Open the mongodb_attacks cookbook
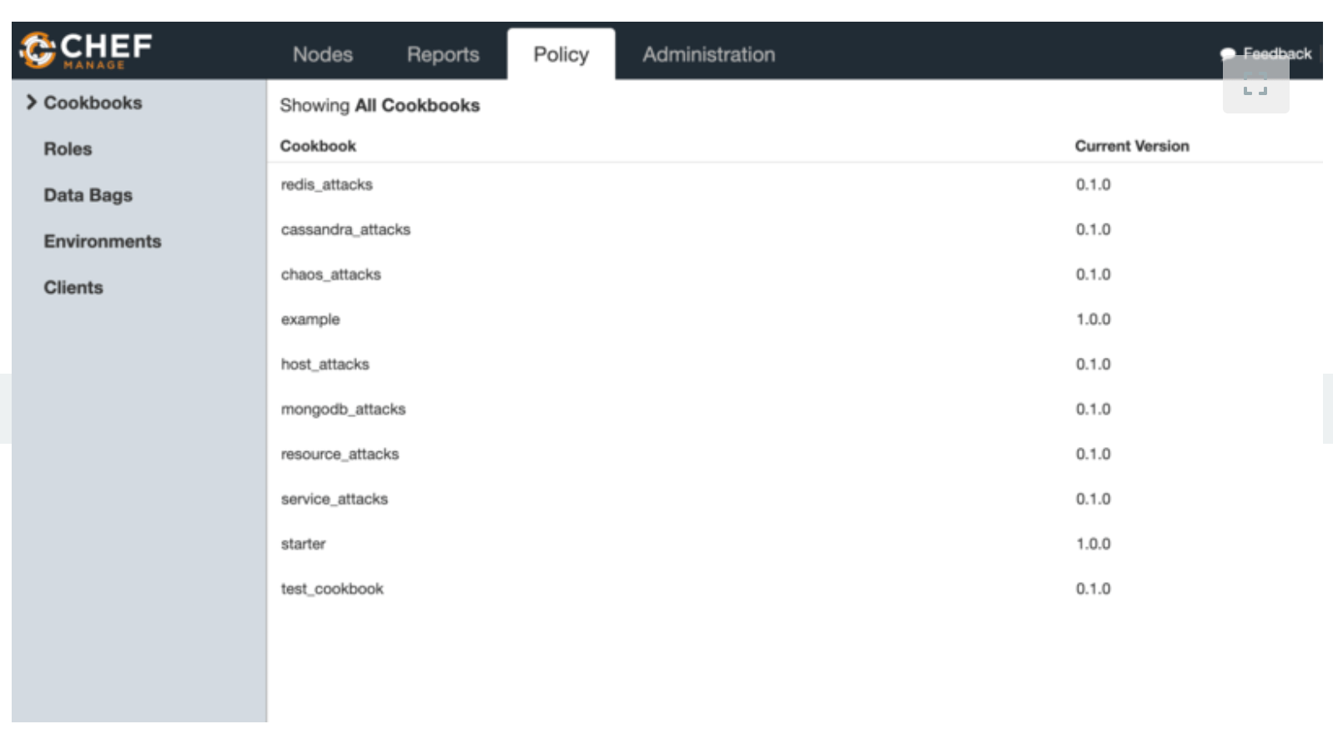Screen dimensions: 1333x749 click(343, 410)
